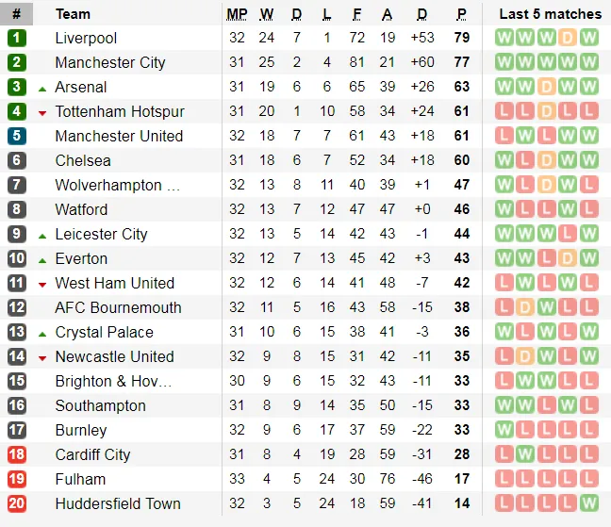Sort by the P points column header
611x527 pixels.
(462, 14)
